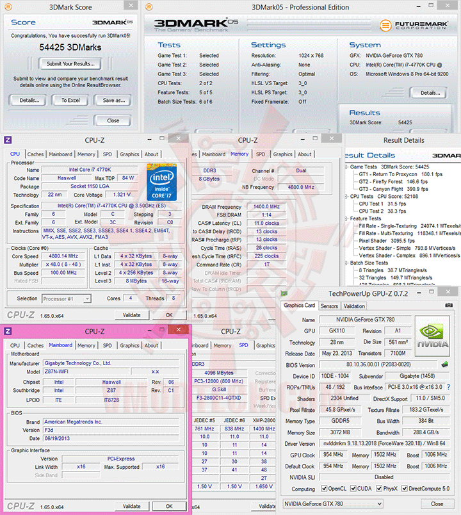Screen dimensions: 461x515
Task: Open Graphics tab in the Mainboard CPU-Z window
Action: pos(129,345)
